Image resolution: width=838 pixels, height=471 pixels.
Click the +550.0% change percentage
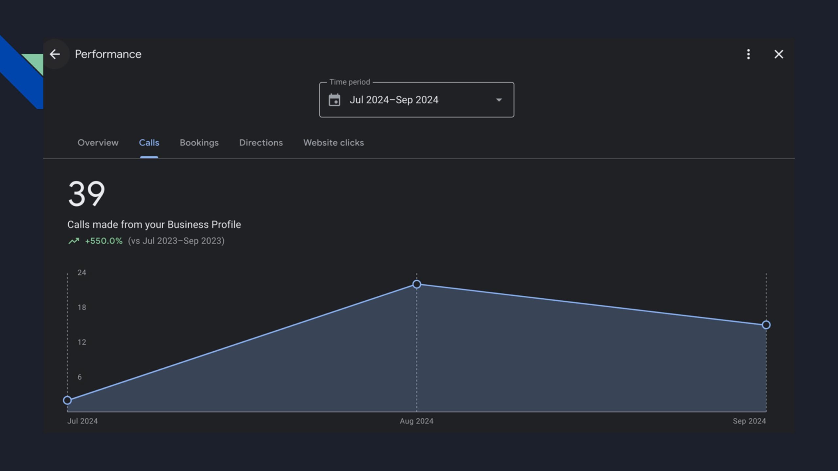tap(104, 241)
